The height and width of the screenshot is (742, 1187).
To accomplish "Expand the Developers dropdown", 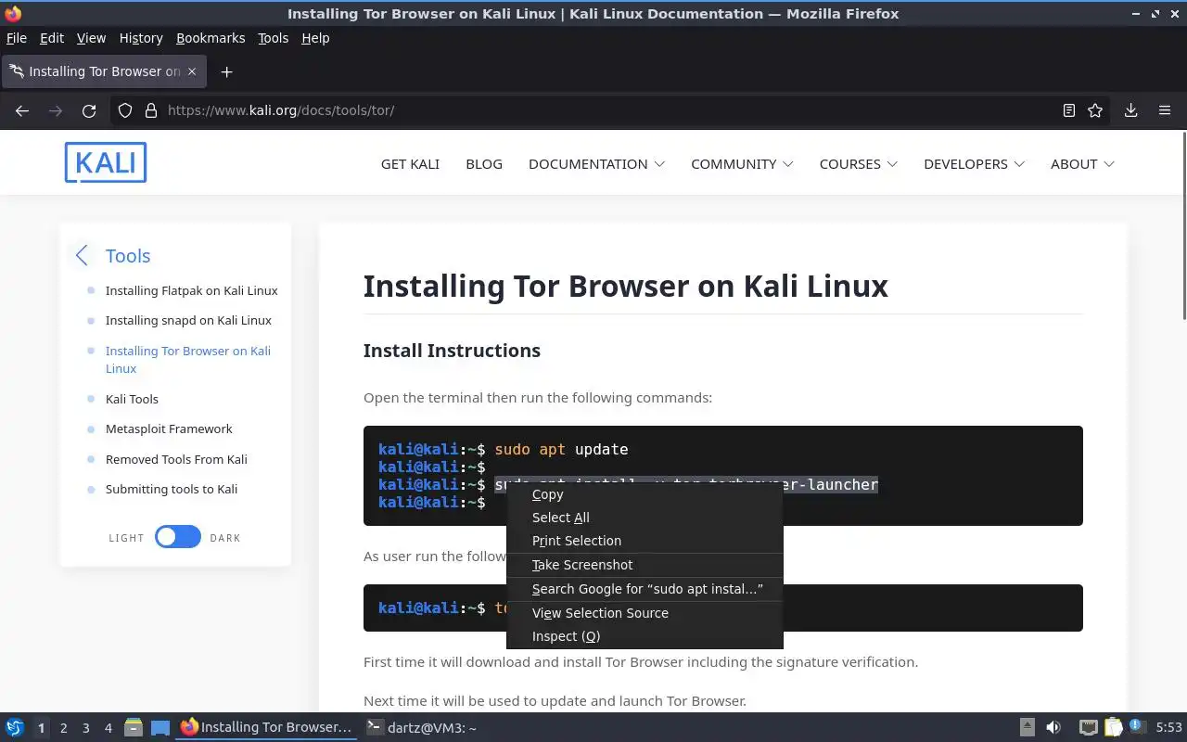I will 974,163.
